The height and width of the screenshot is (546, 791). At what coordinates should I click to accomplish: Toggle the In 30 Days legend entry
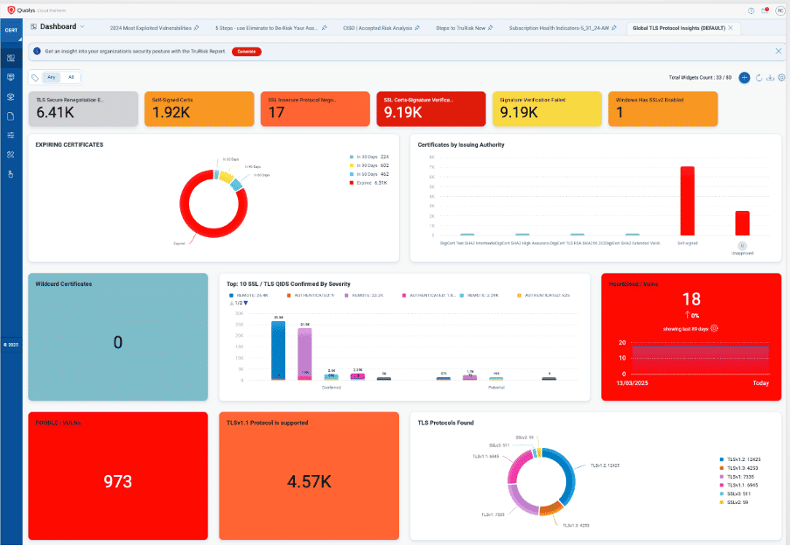tap(368, 157)
